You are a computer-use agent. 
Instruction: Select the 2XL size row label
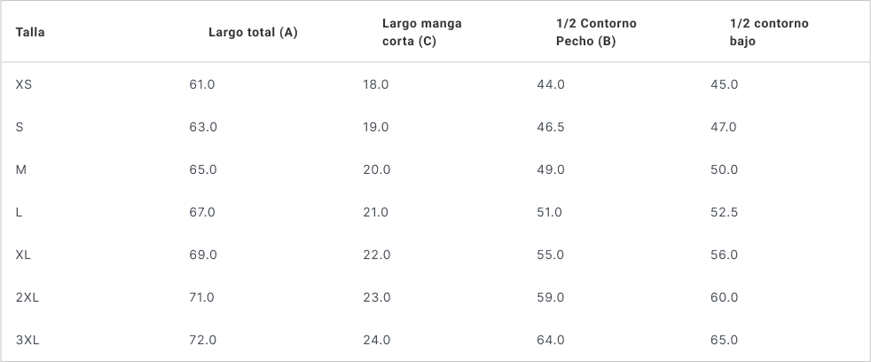point(27,297)
